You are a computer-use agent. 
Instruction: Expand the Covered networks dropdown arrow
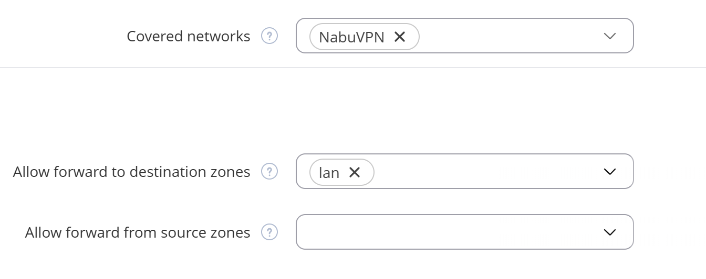[609, 36]
